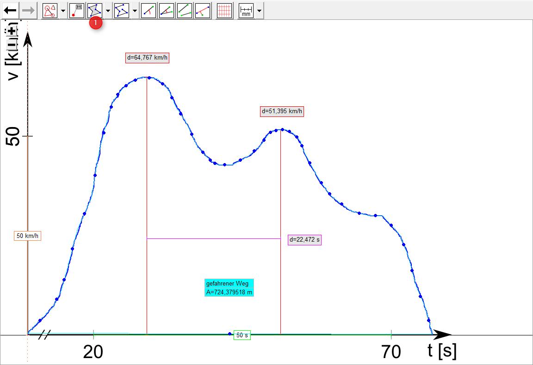Click the cyan 'gefahrener Weg' area label
Viewport: 533px width, 365px height.
tap(229, 287)
